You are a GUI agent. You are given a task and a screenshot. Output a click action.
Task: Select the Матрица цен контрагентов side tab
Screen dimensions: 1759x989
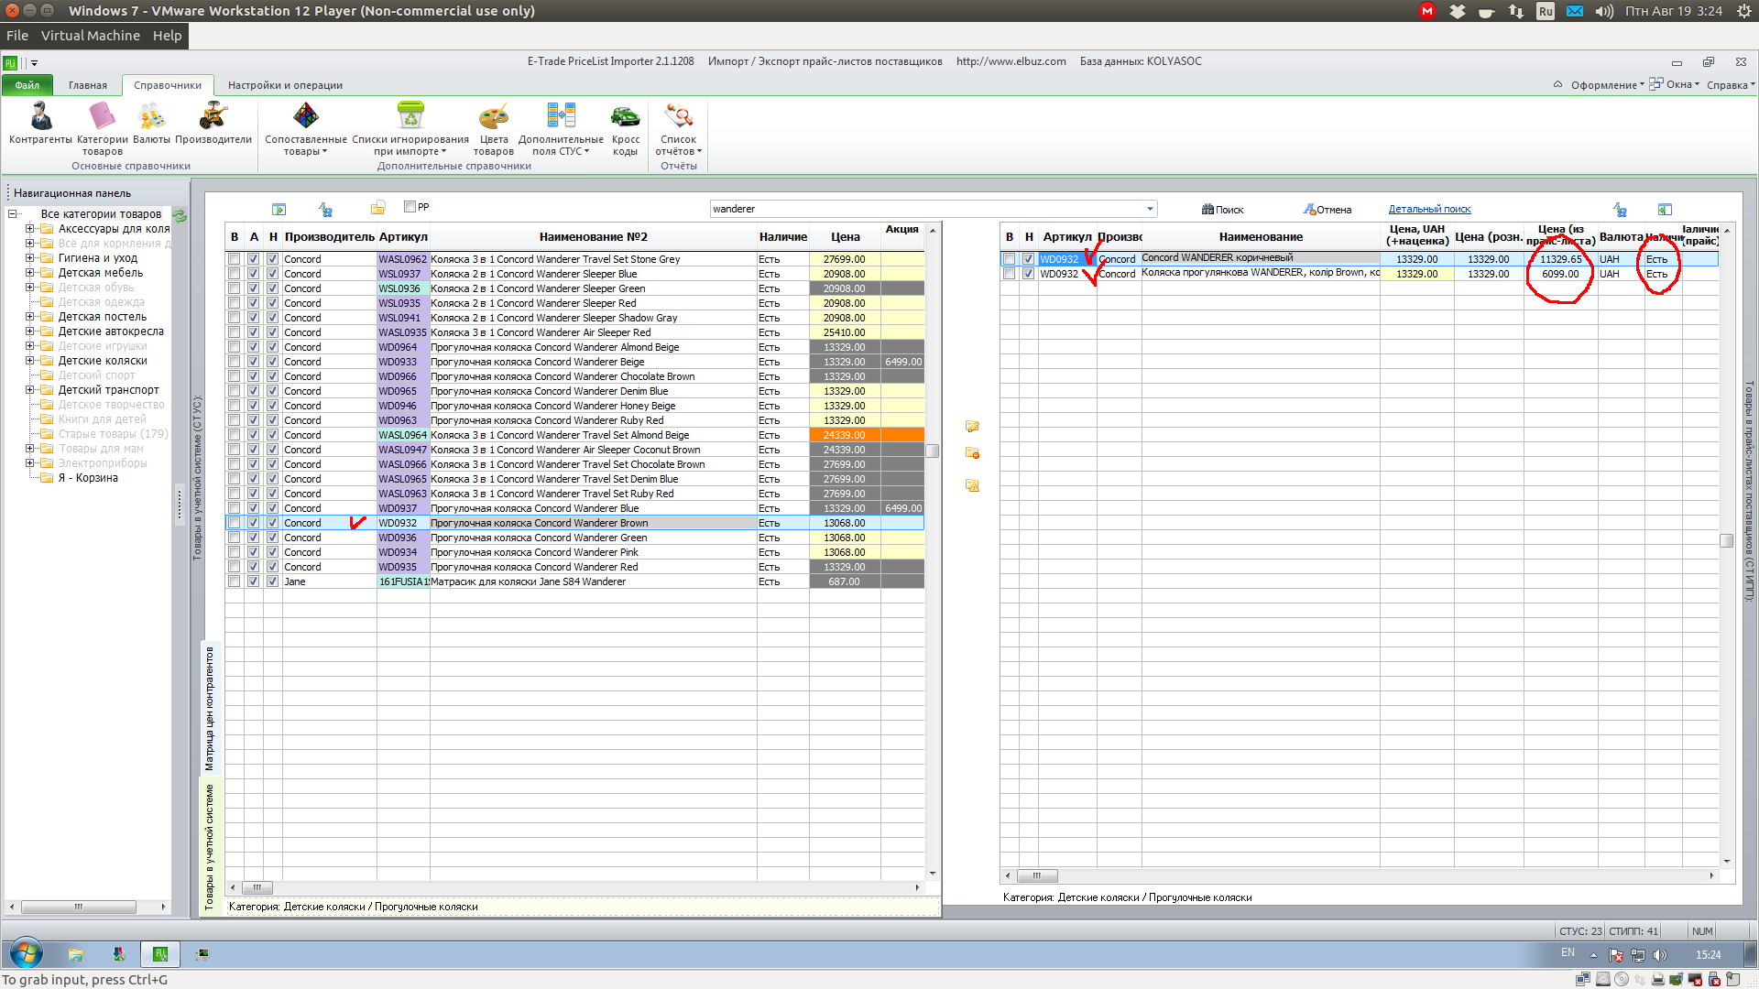tap(210, 708)
